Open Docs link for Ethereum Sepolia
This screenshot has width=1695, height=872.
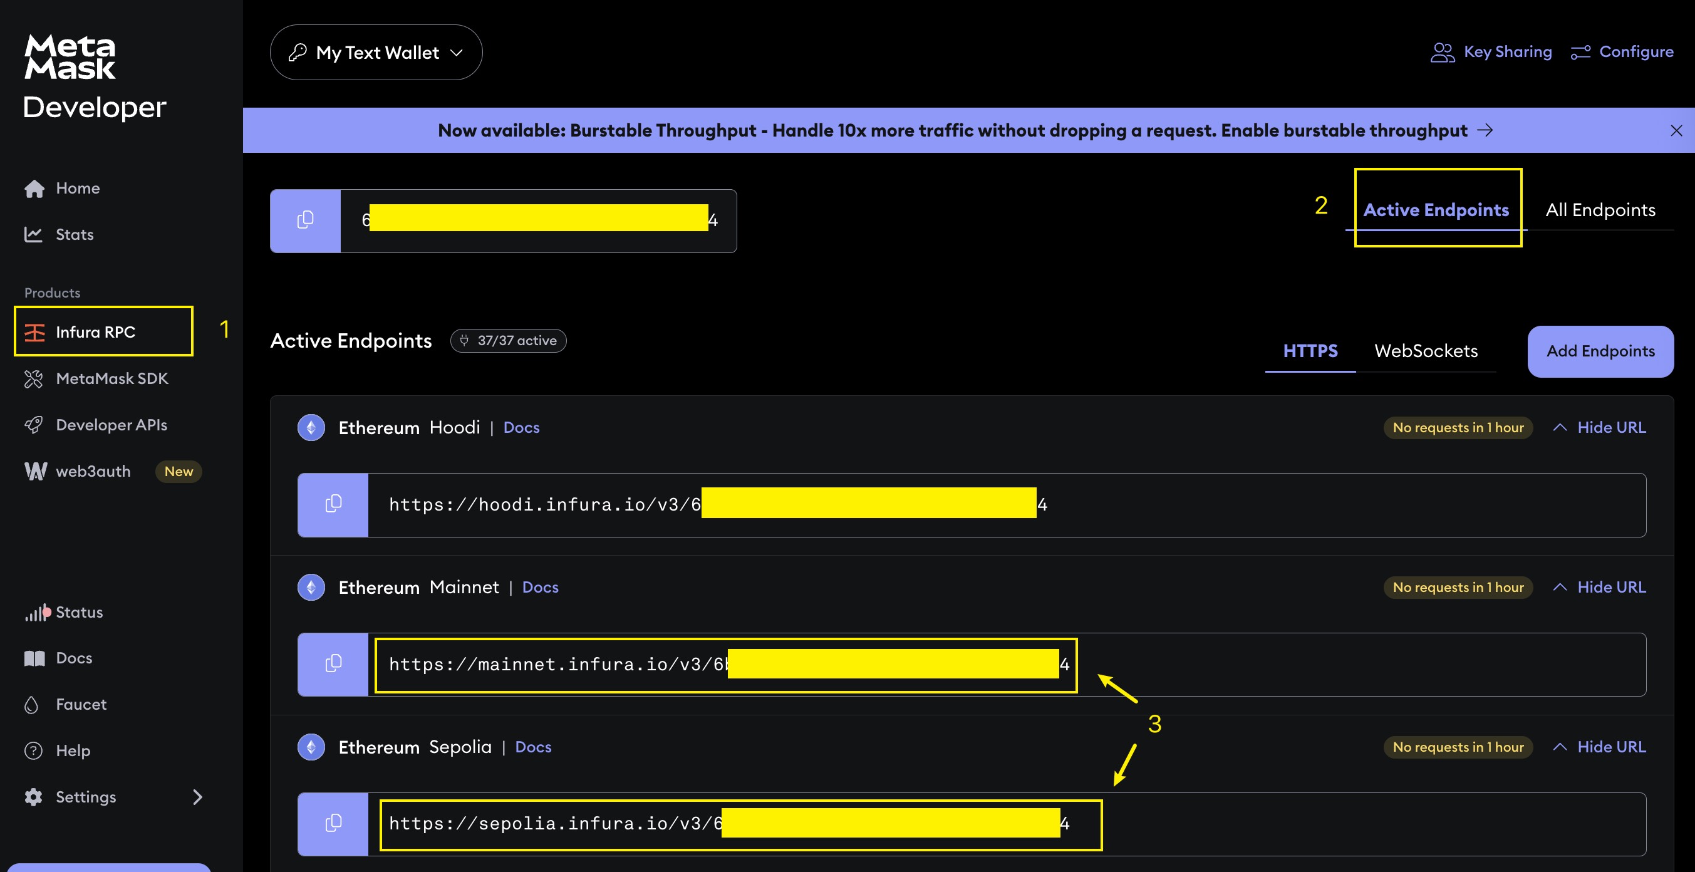533,747
